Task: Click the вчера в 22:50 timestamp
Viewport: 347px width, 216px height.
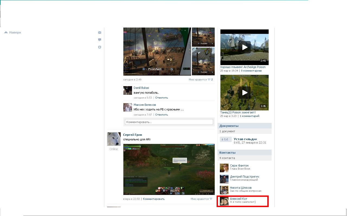Action: 131,199
